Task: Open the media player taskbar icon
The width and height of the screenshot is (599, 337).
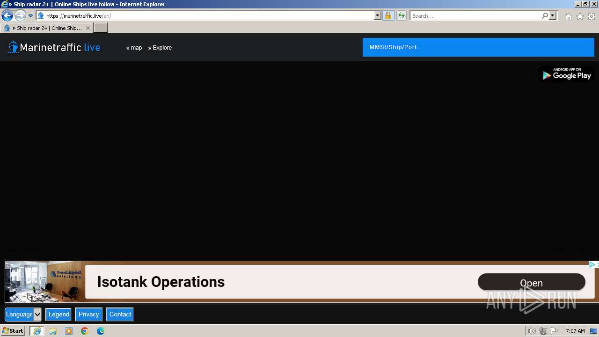Action: 69,331
